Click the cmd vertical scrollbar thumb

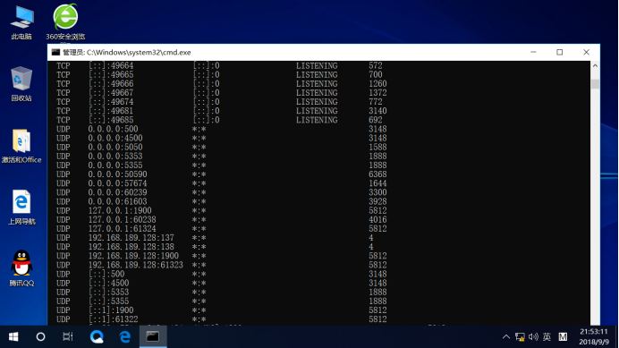[x=595, y=84]
